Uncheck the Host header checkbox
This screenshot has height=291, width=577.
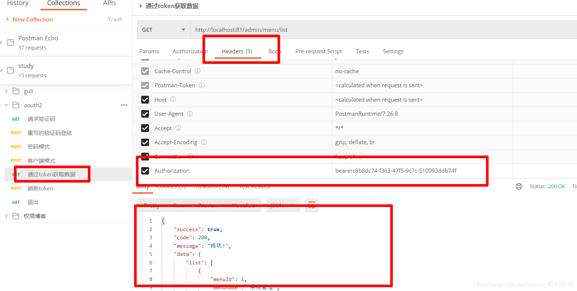point(145,99)
